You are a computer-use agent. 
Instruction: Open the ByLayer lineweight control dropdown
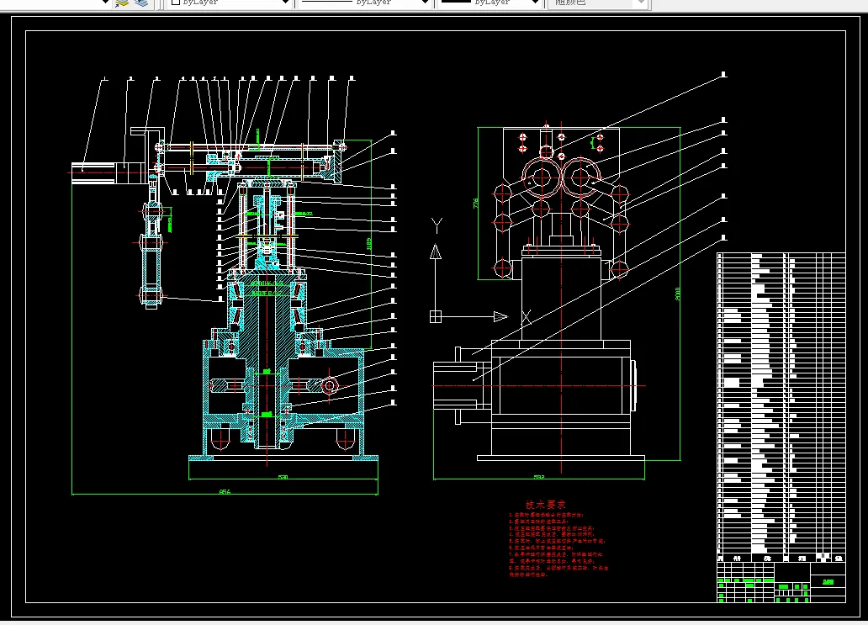click(488, 3)
